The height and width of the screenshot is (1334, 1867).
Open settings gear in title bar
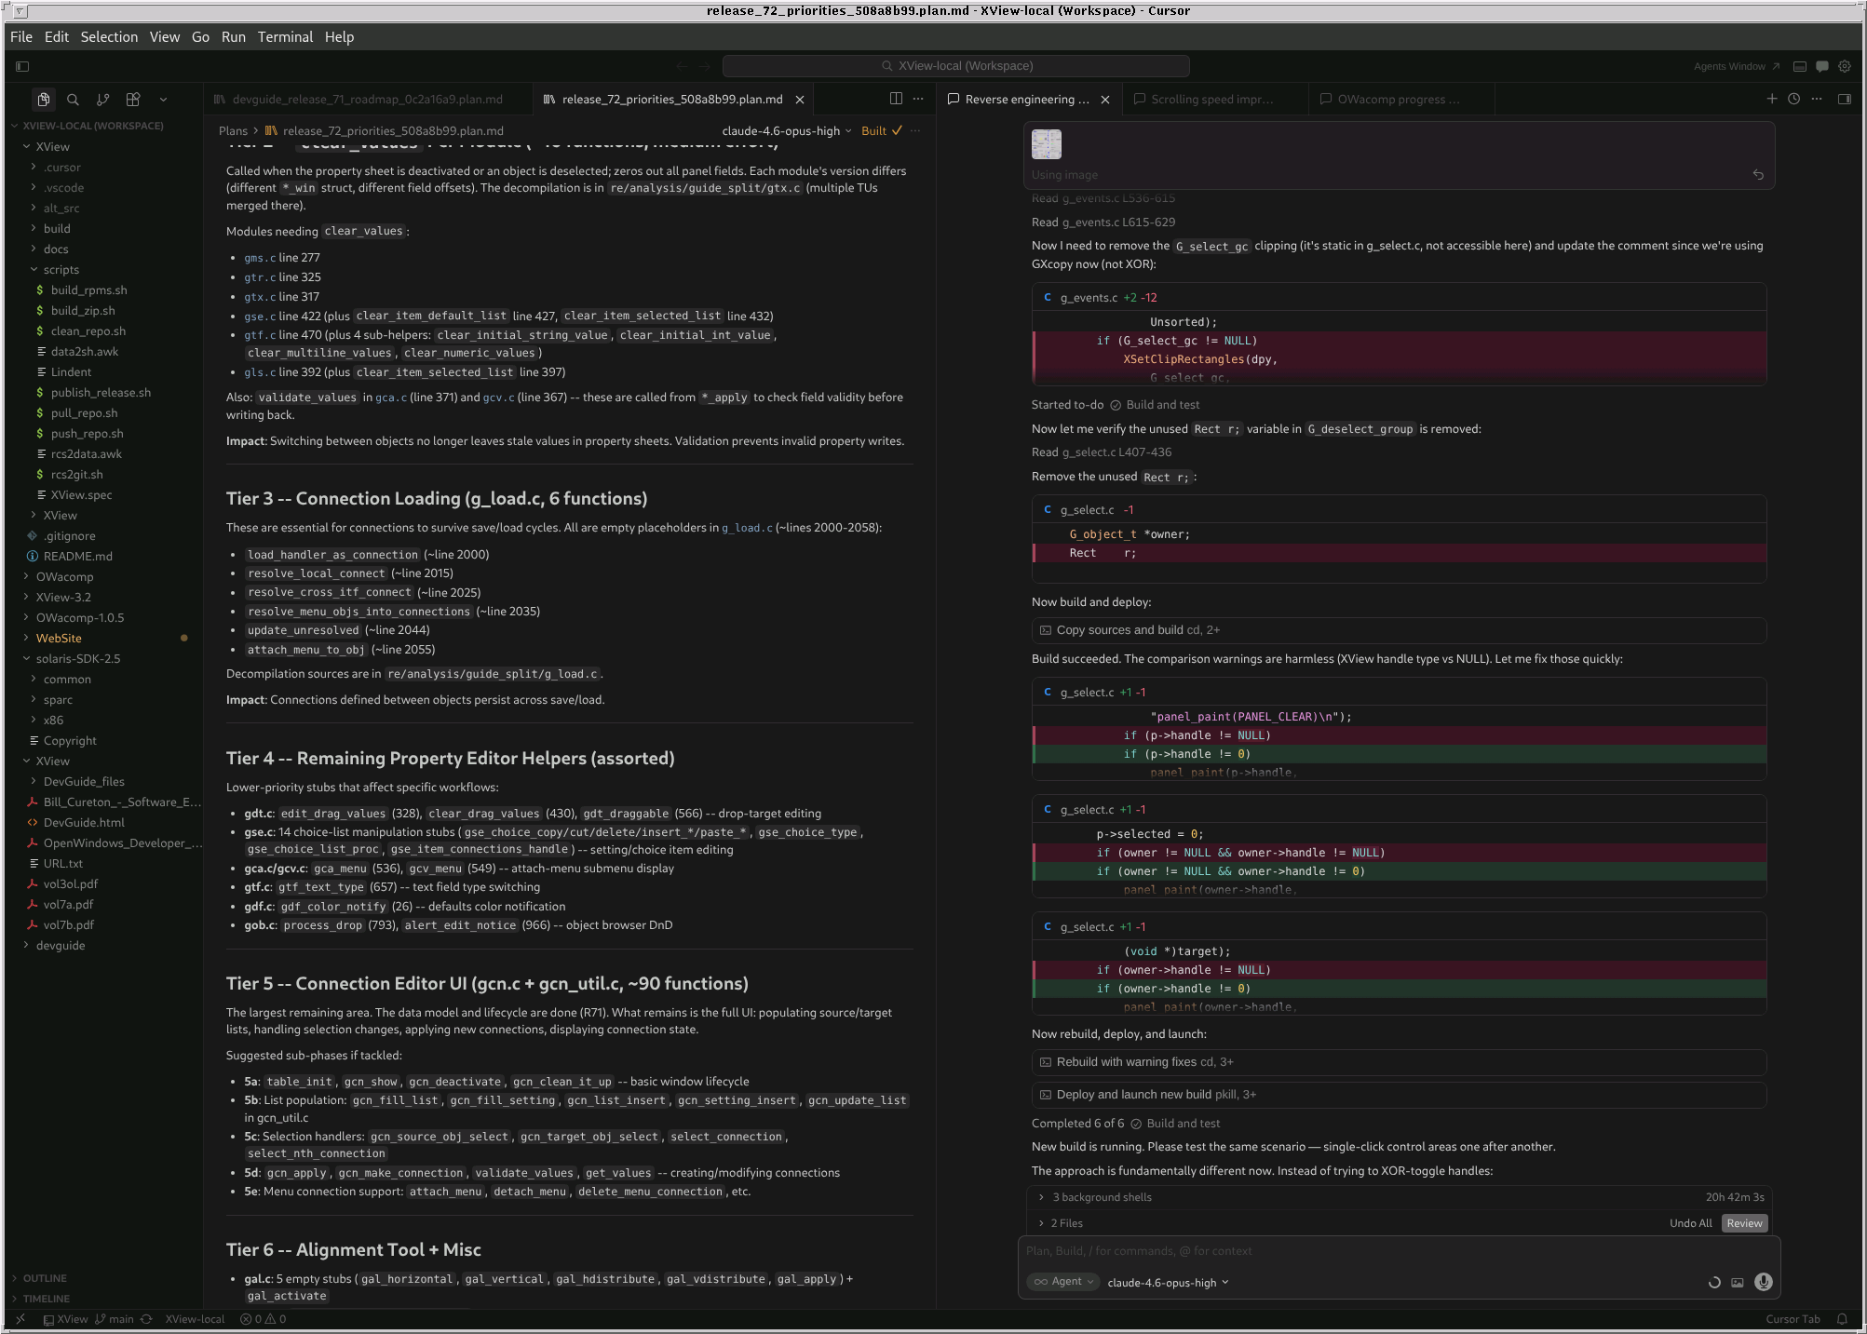(1844, 66)
